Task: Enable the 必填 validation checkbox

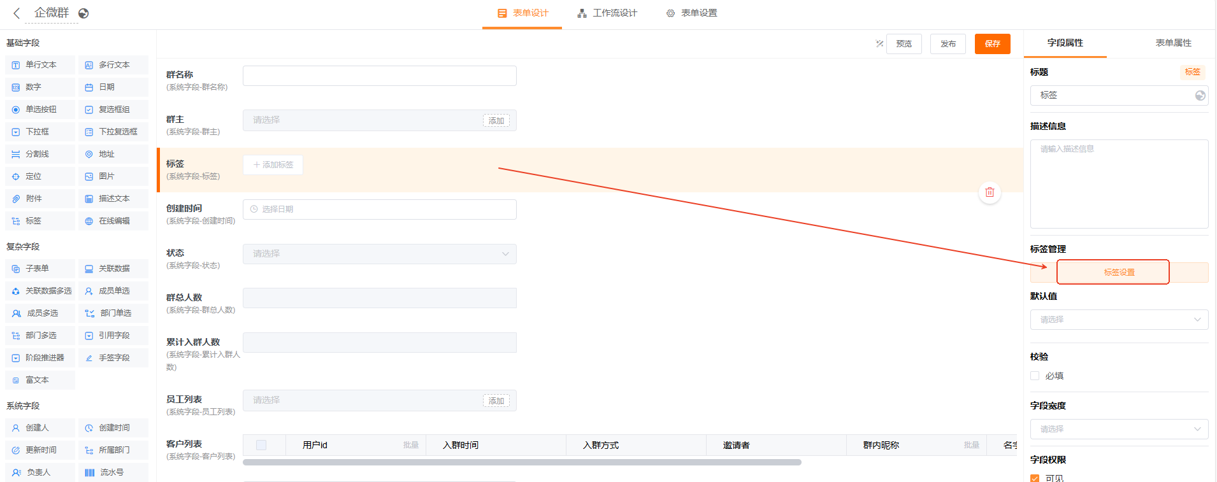Action: pyautogui.click(x=1035, y=376)
